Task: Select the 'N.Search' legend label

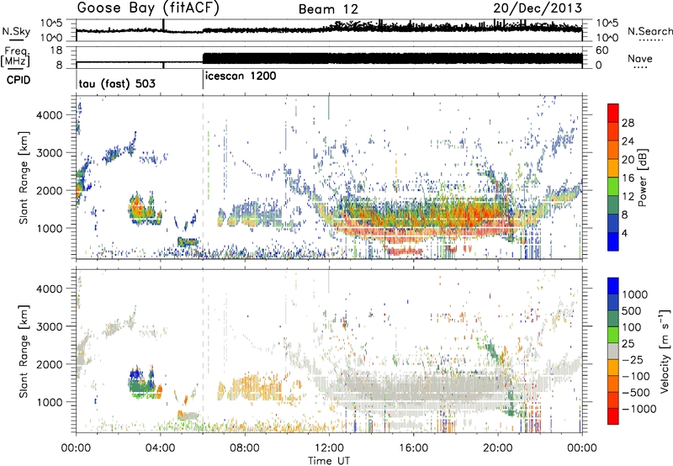Action: 649,31
